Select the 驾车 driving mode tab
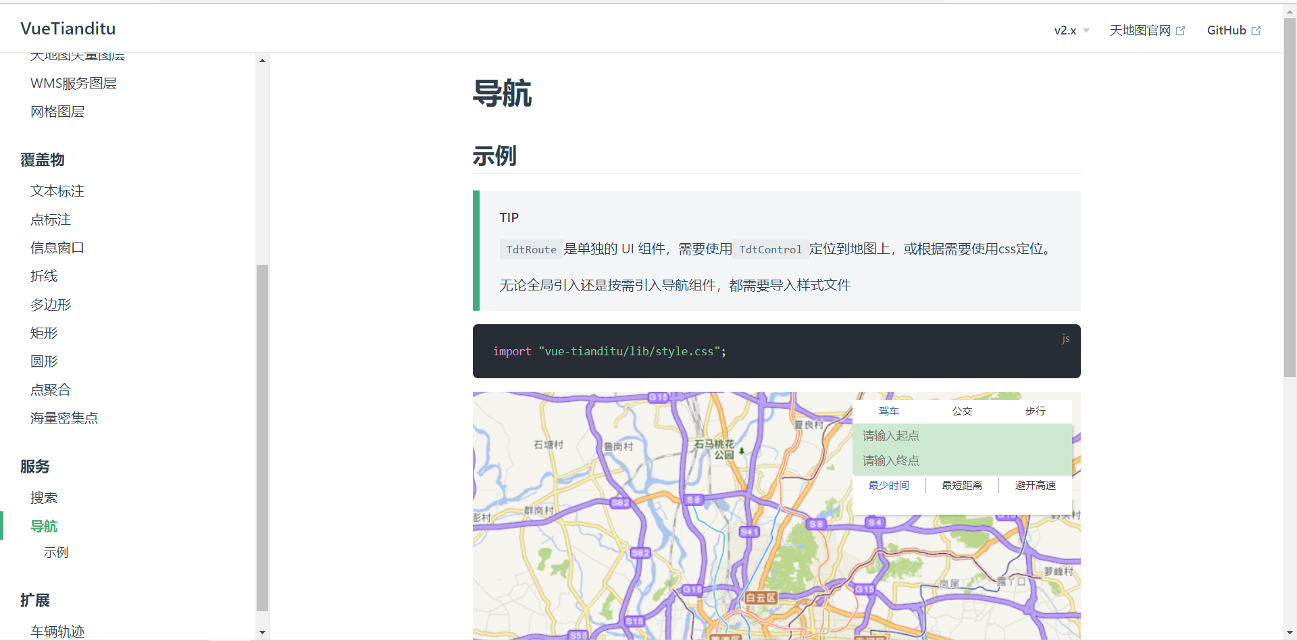 point(888,411)
